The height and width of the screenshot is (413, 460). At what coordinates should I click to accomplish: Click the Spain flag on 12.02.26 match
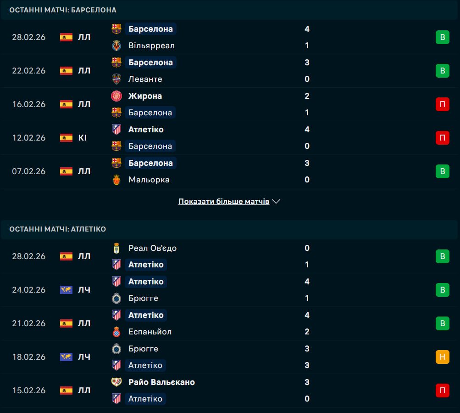pos(66,138)
